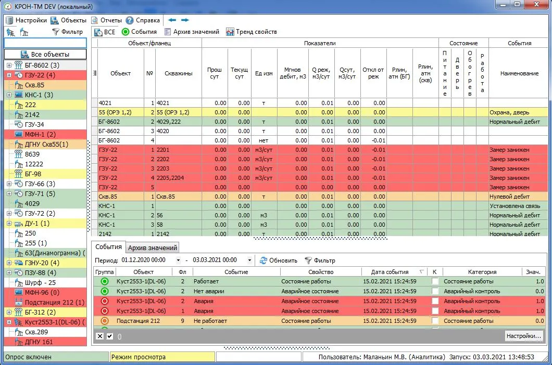Click the Опрос включен status bar field

coord(56,357)
